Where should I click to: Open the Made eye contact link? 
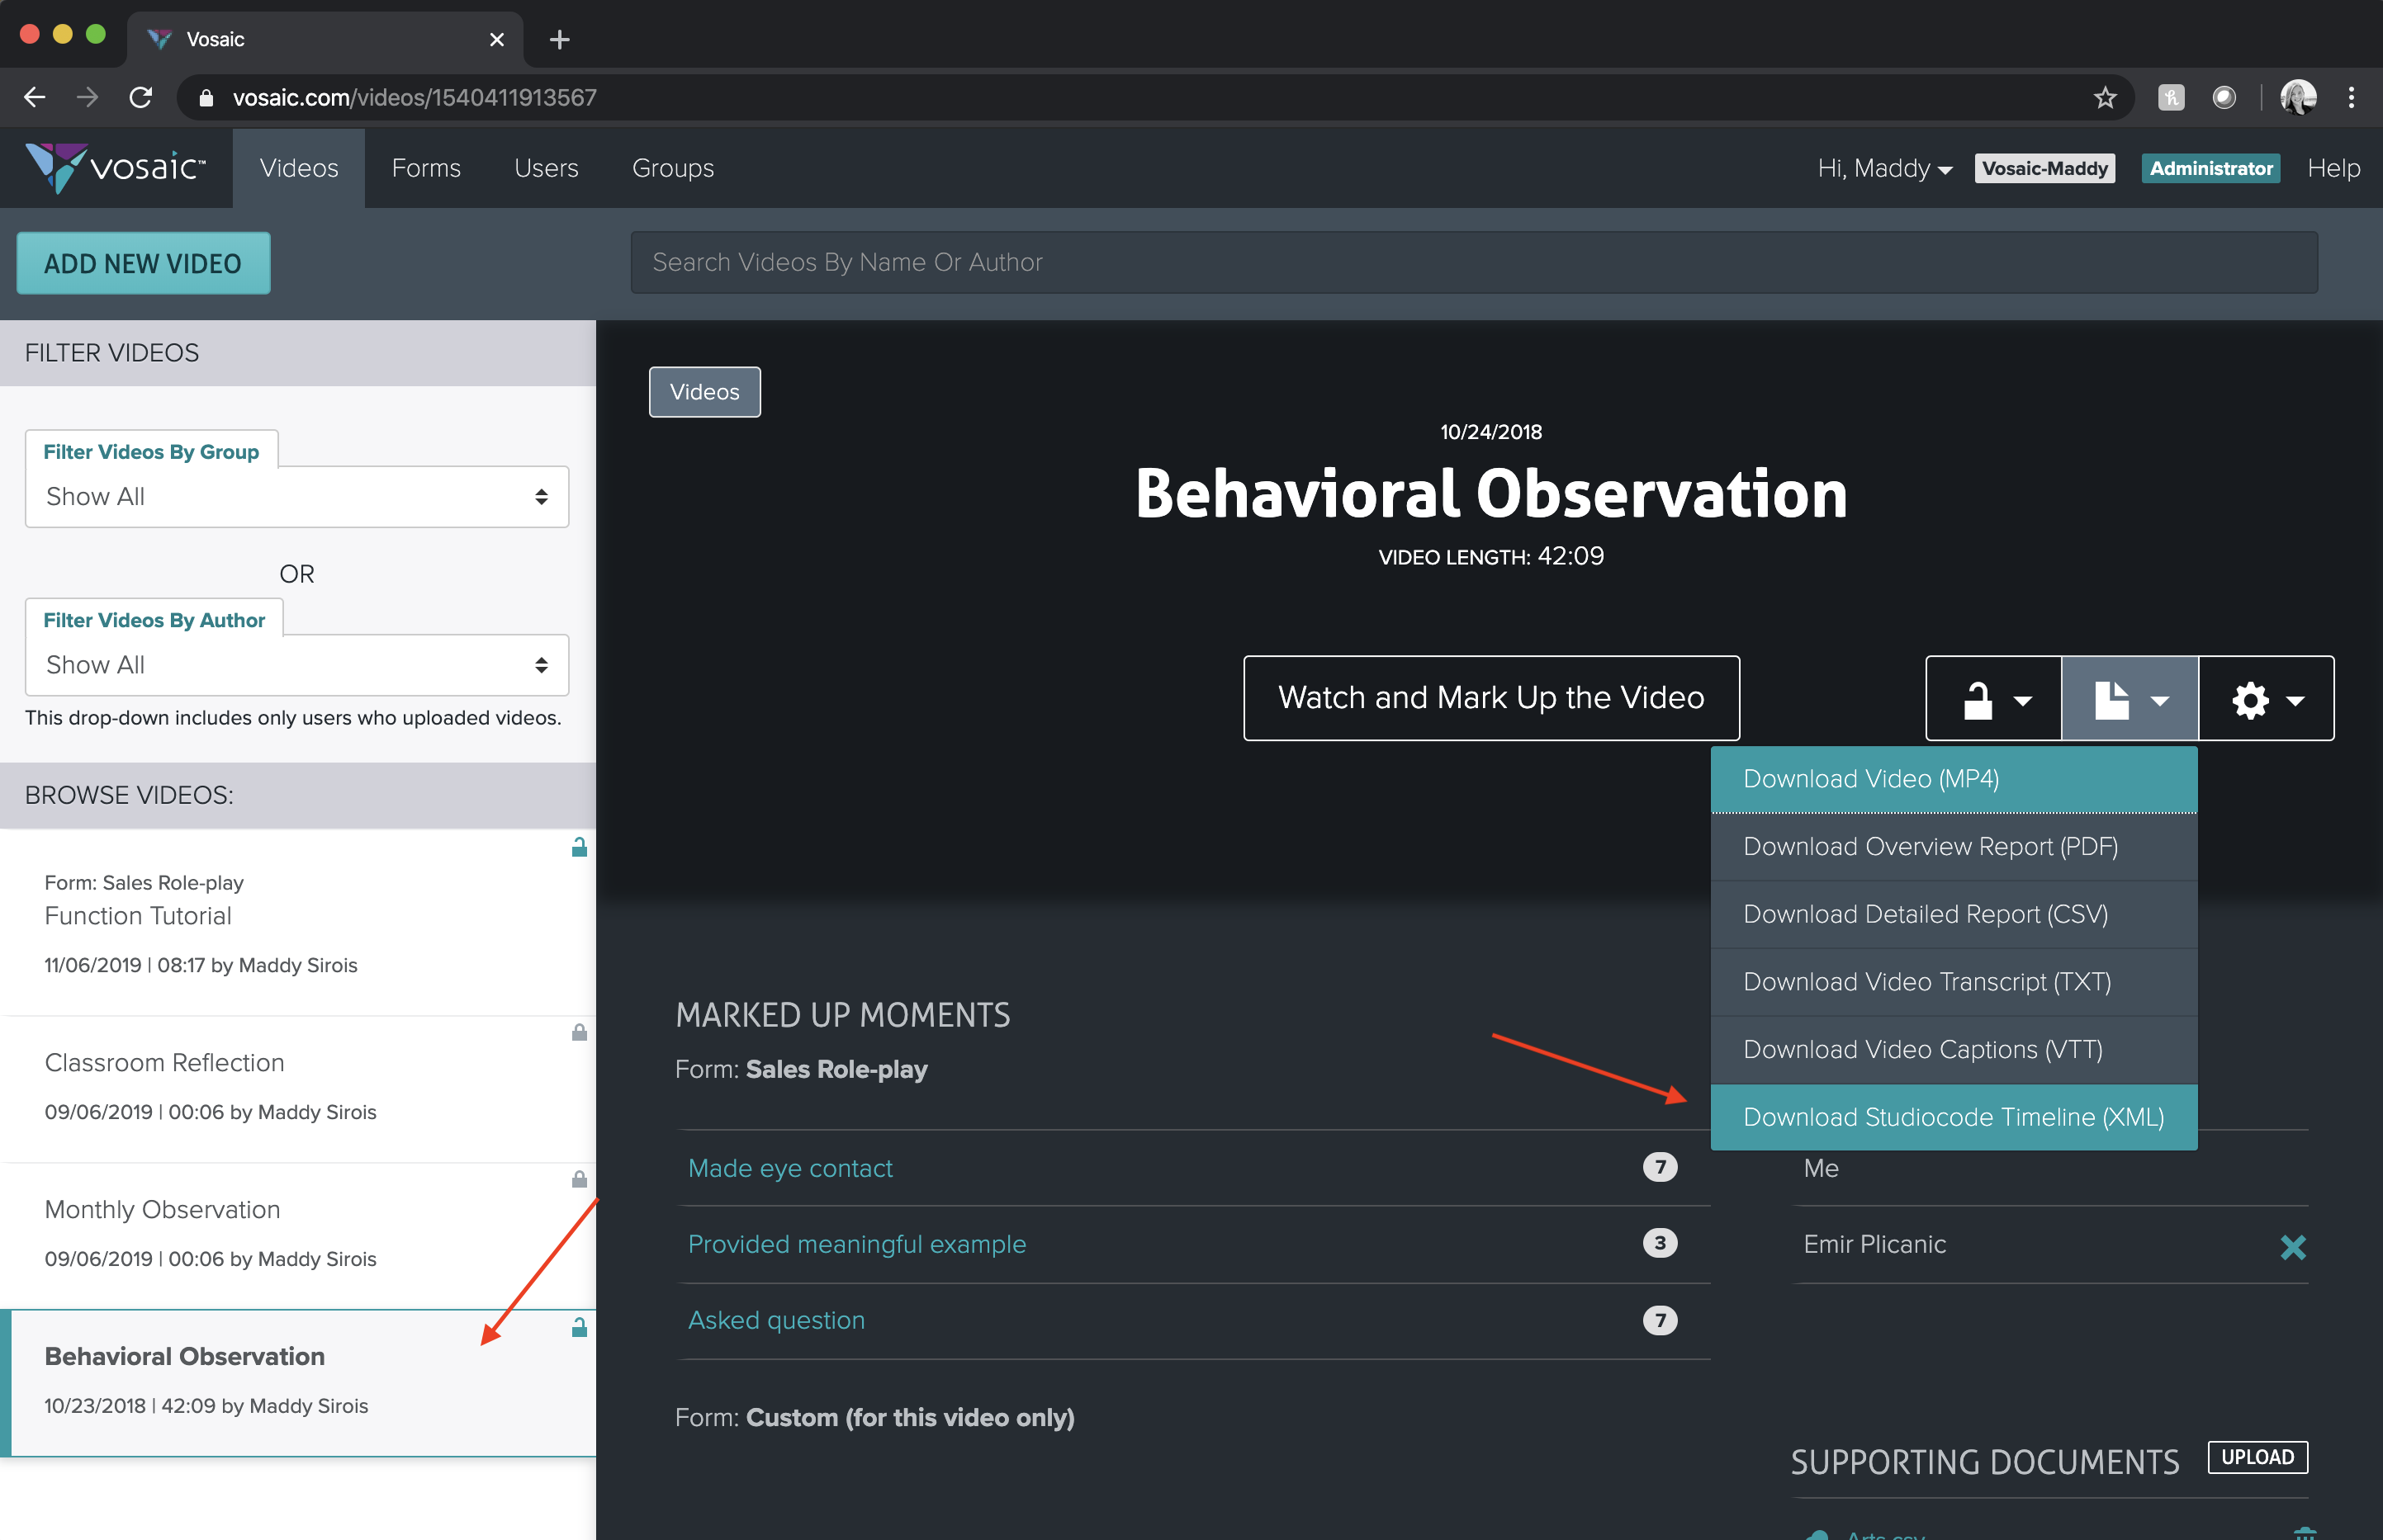click(789, 1168)
